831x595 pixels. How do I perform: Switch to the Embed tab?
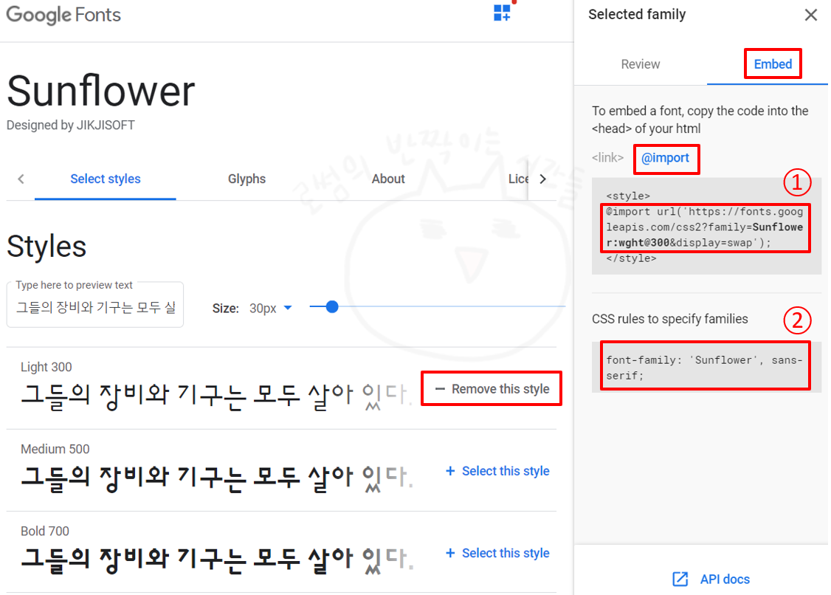point(773,64)
